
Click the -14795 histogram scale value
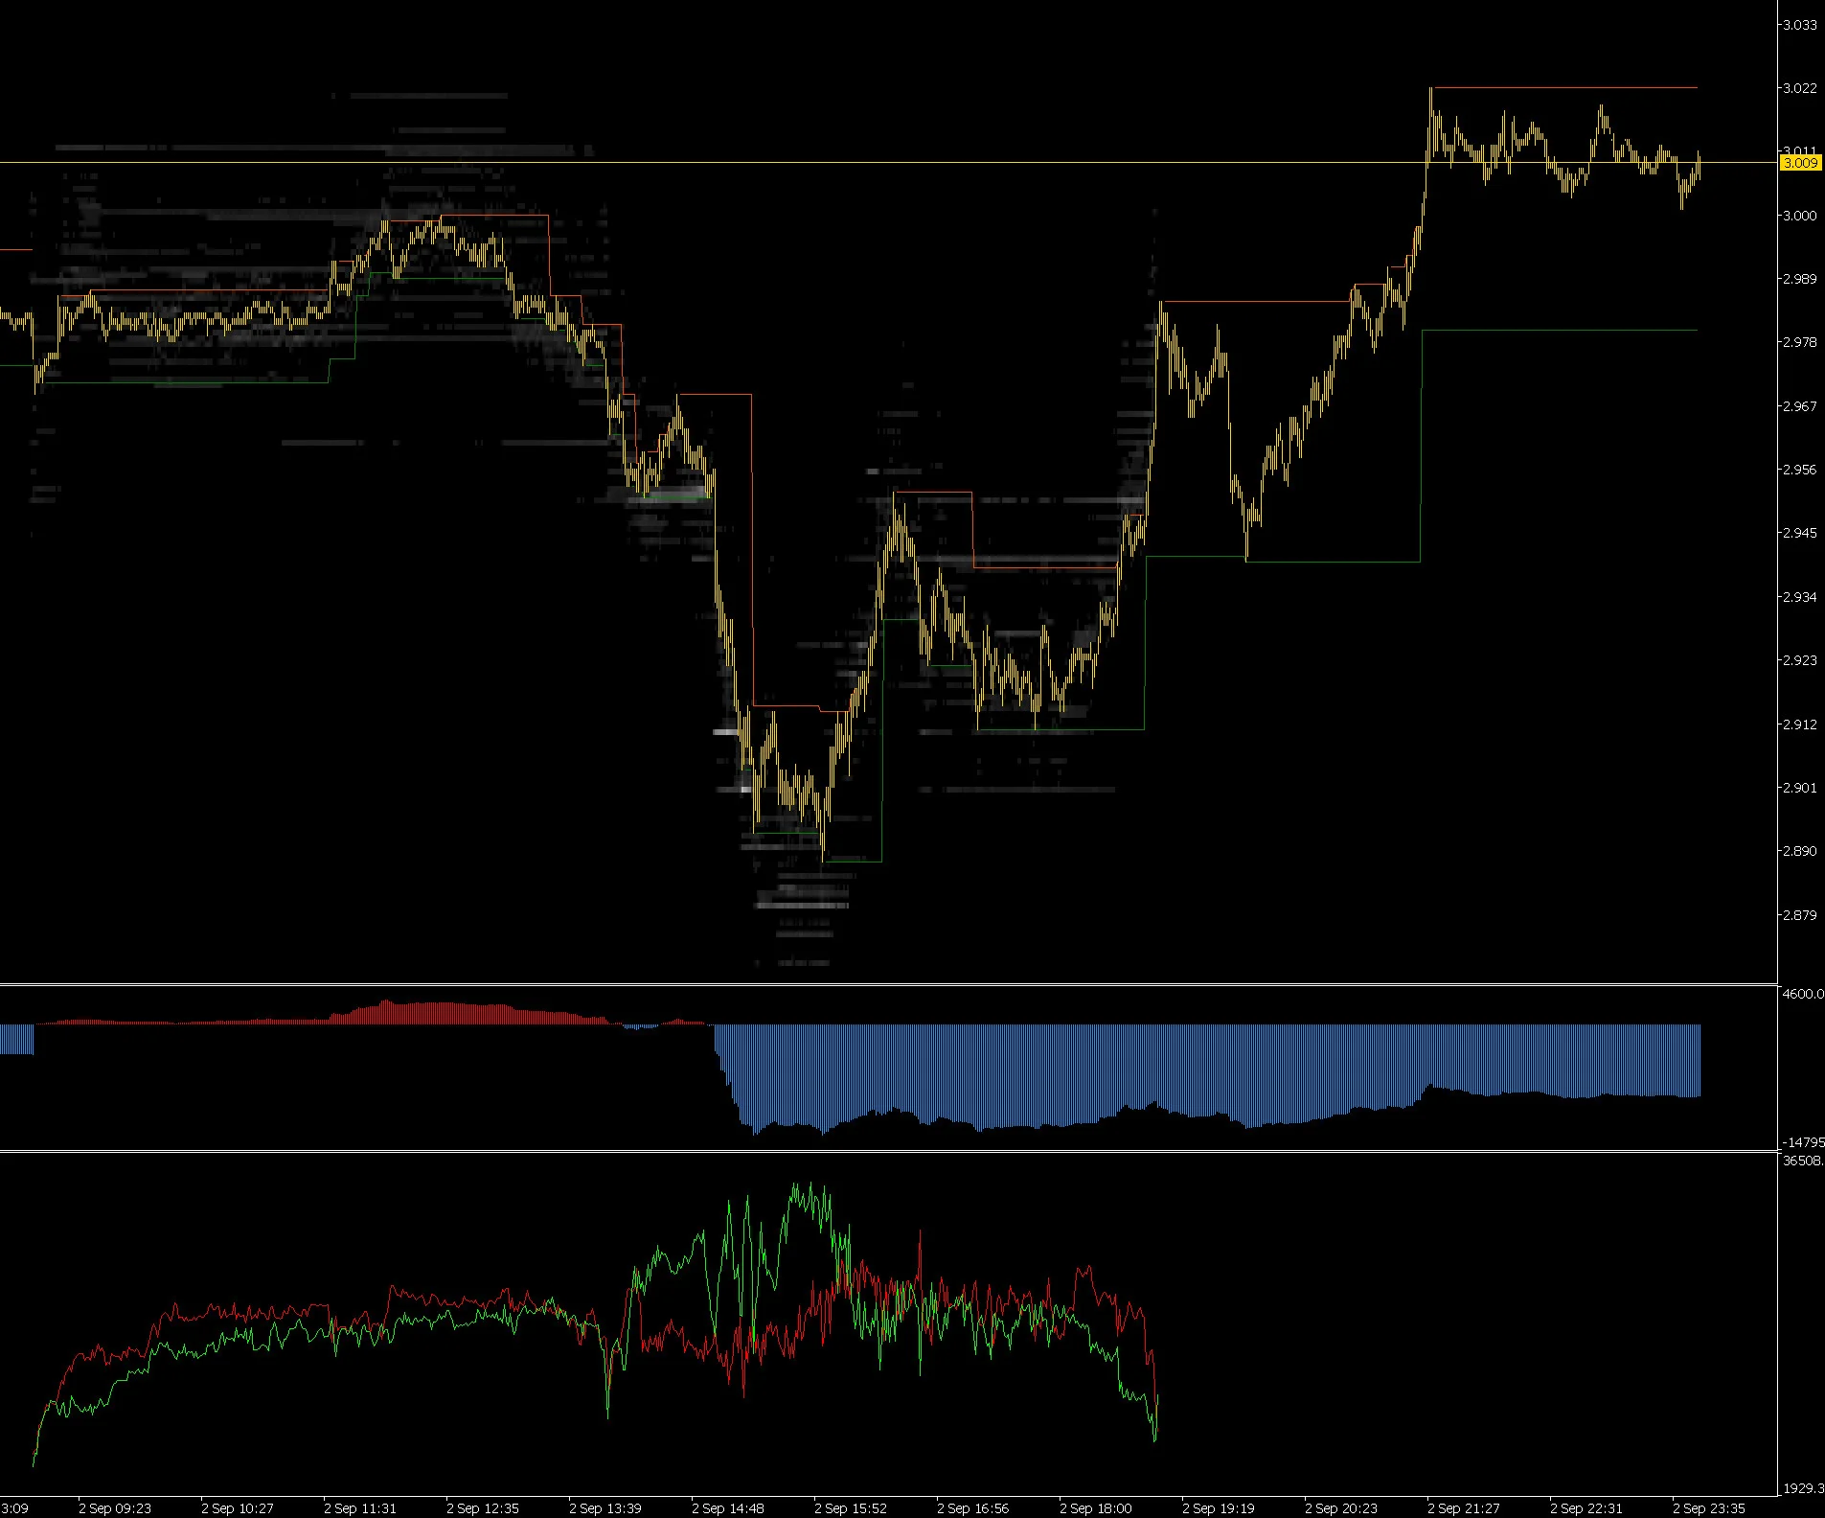(1803, 1142)
